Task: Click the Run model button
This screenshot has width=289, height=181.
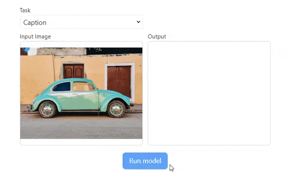Action: tap(145, 161)
